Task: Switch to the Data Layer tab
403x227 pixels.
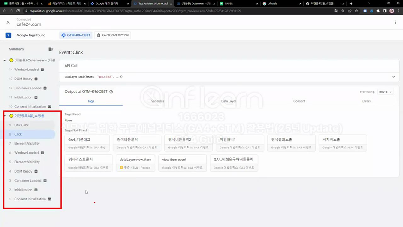Action: click(x=229, y=101)
